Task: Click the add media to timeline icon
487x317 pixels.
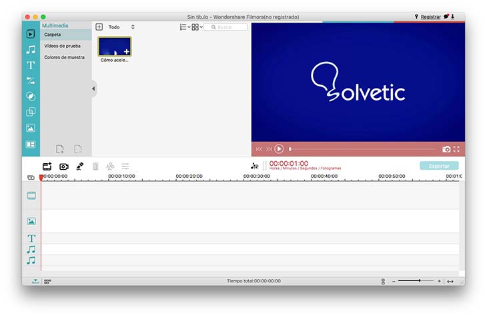Action: (x=47, y=166)
